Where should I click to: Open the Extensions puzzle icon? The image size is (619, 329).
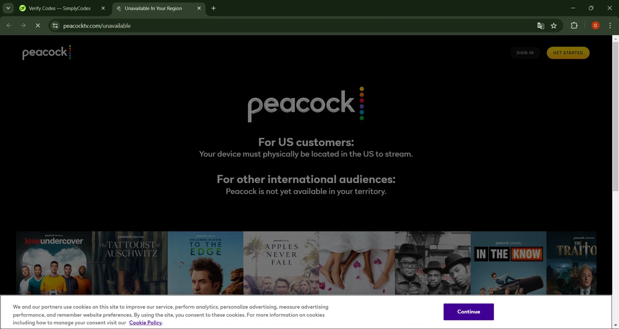(x=574, y=26)
